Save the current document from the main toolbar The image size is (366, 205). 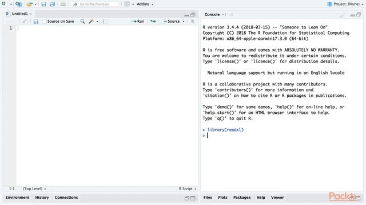pos(43,4)
